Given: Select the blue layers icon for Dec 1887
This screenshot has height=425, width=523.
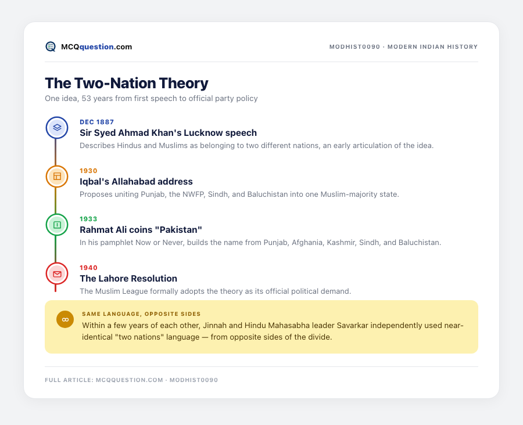Looking at the screenshot, I should click(57, 127).
